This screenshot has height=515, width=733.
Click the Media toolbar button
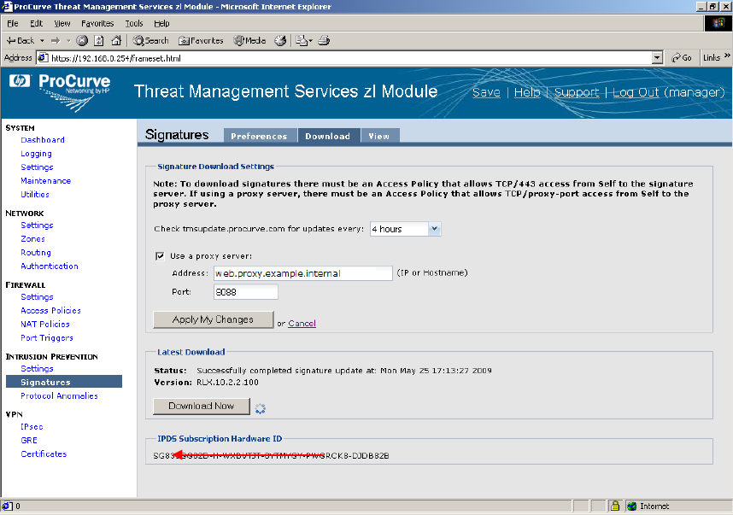pyautogui.click(x=249, y=41)
